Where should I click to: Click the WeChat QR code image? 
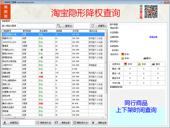coord(151,12)
